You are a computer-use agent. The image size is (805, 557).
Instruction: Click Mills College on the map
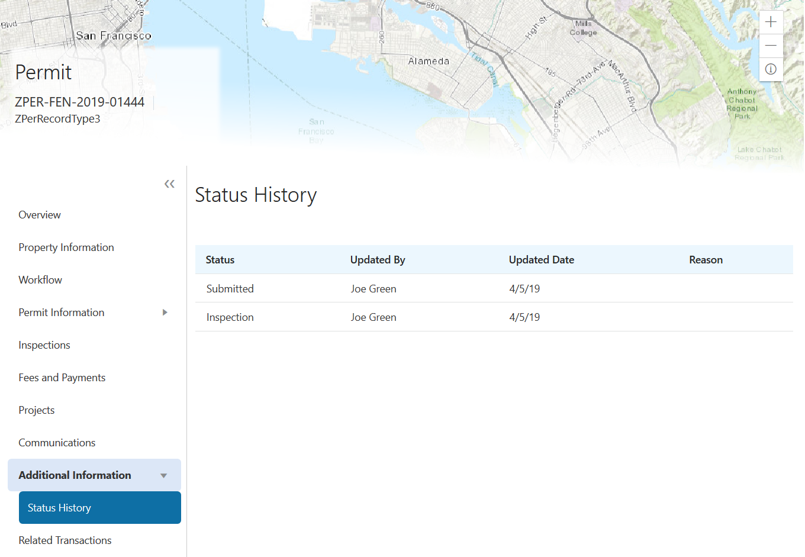point(583,28)
